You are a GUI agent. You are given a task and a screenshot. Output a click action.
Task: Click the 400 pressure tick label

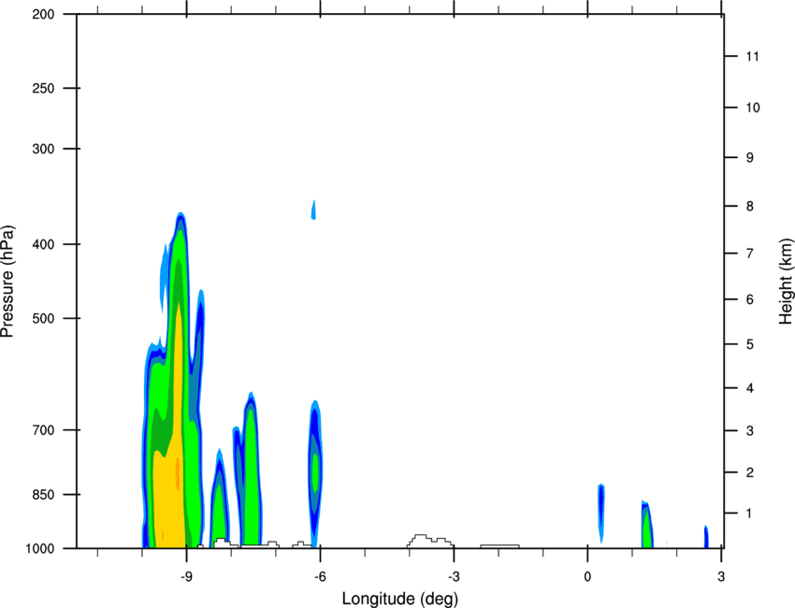point(43,244)
